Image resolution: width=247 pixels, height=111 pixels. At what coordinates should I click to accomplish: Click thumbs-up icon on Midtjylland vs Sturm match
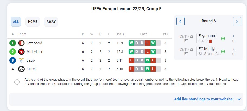point(223,51)
